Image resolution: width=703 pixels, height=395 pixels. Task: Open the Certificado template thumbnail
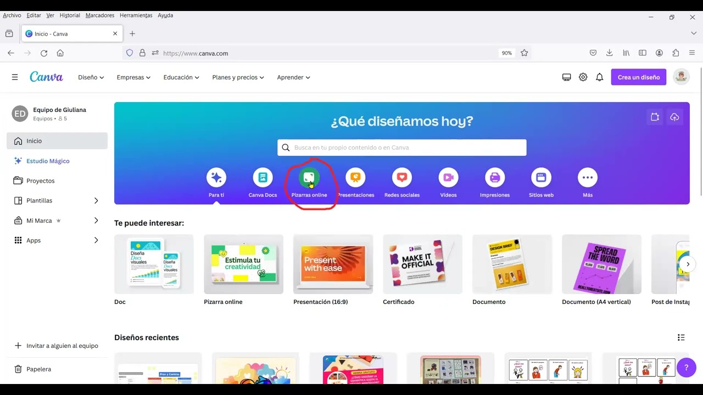click(x=422, y=264)
